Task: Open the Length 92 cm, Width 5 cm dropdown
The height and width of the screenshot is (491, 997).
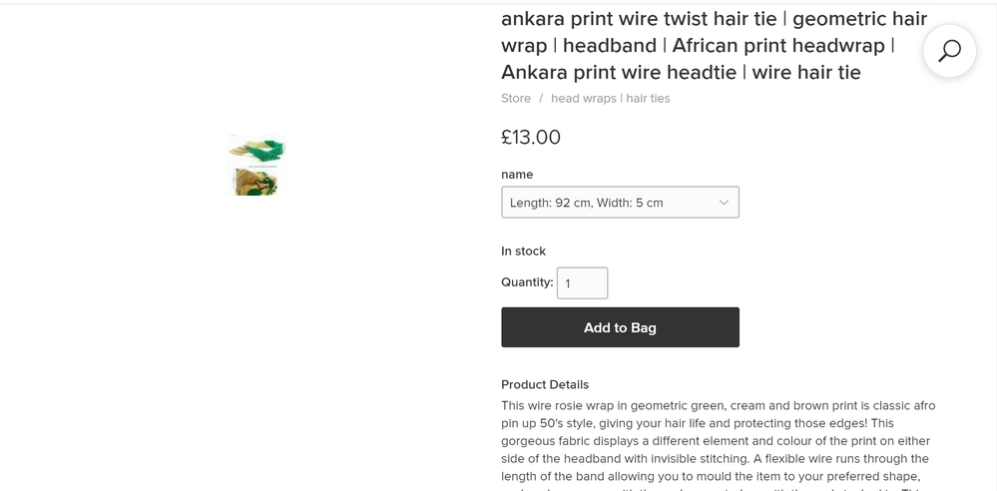Action: tap(619, 203)
